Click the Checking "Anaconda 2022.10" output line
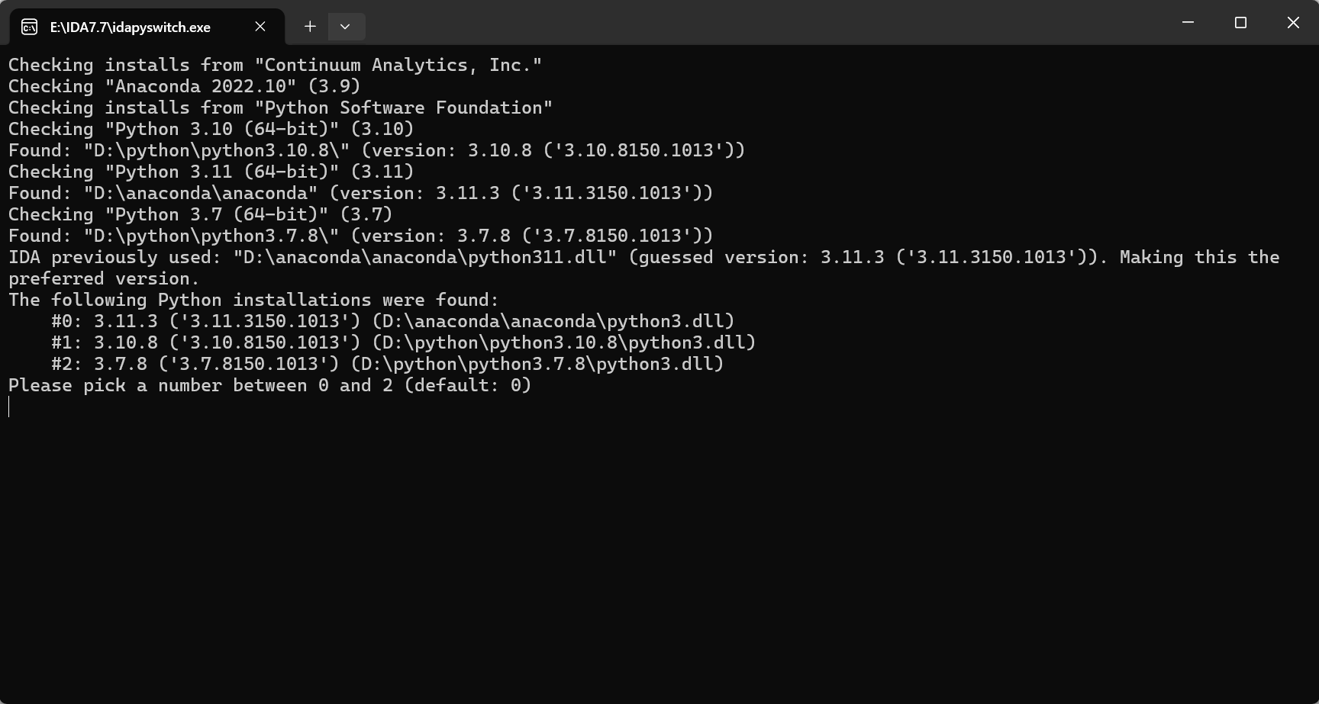Viewport: 1319px width, 704px height. point(184,86)
